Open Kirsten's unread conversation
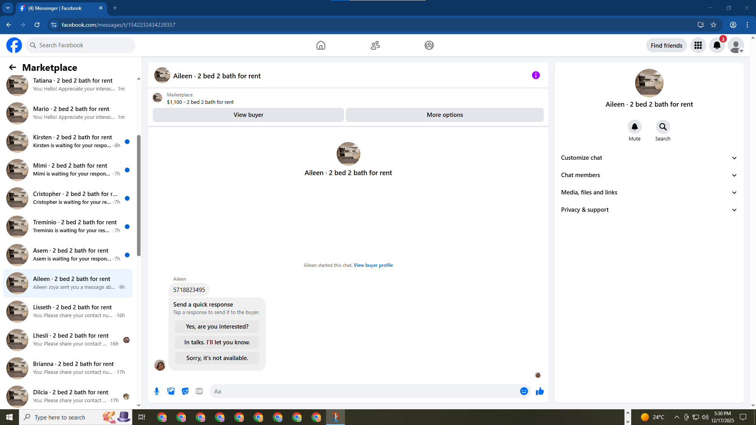Screen dimensions: 756x425 (73, 141)
